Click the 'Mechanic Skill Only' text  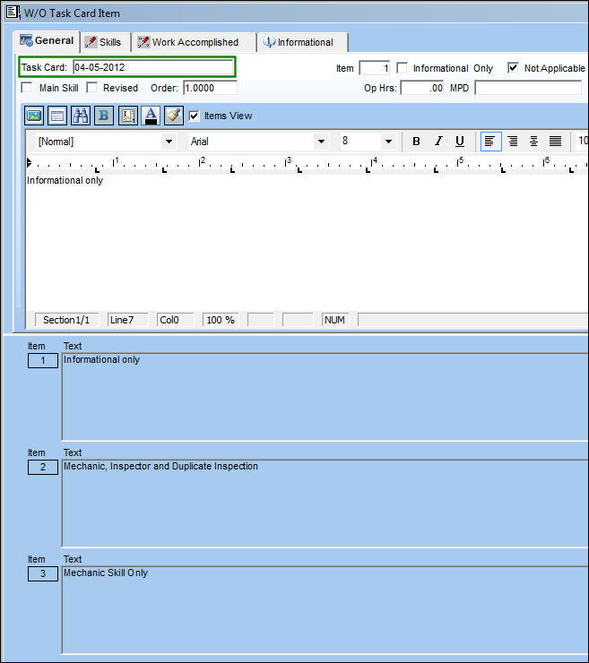106,573
